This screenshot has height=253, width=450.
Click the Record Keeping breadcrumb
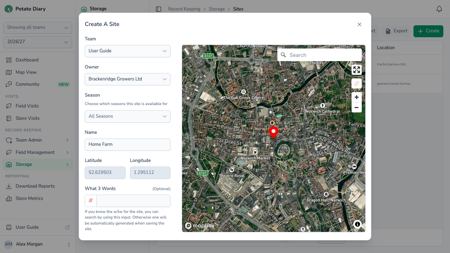click(184, 9)
